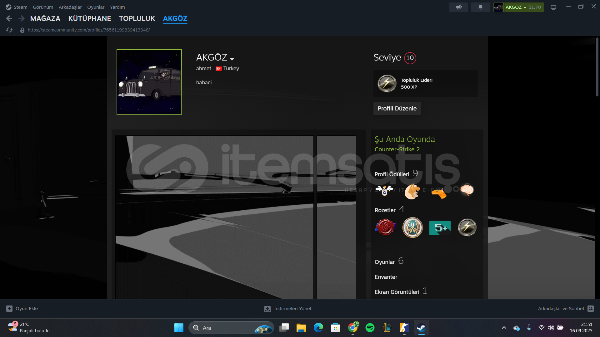
Task: Open the Oyunlar menu
Action: pos(96,7)
